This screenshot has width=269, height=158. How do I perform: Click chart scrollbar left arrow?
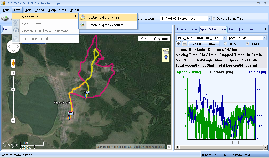pos(177,147)
